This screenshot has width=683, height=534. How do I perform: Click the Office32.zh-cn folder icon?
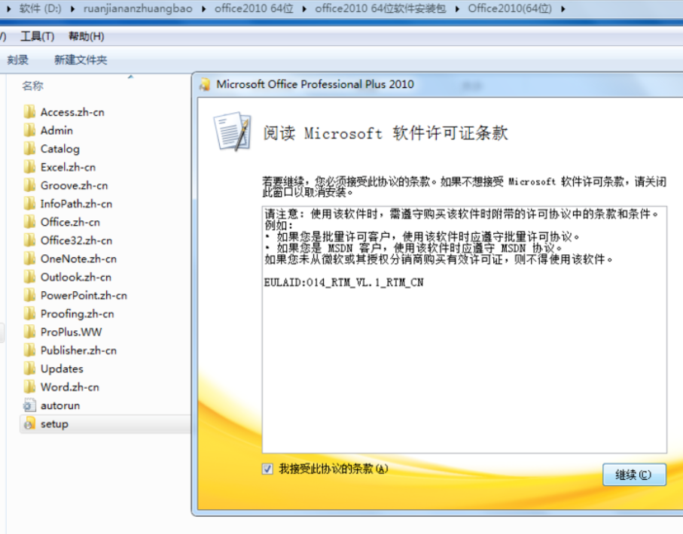[29, 240]
